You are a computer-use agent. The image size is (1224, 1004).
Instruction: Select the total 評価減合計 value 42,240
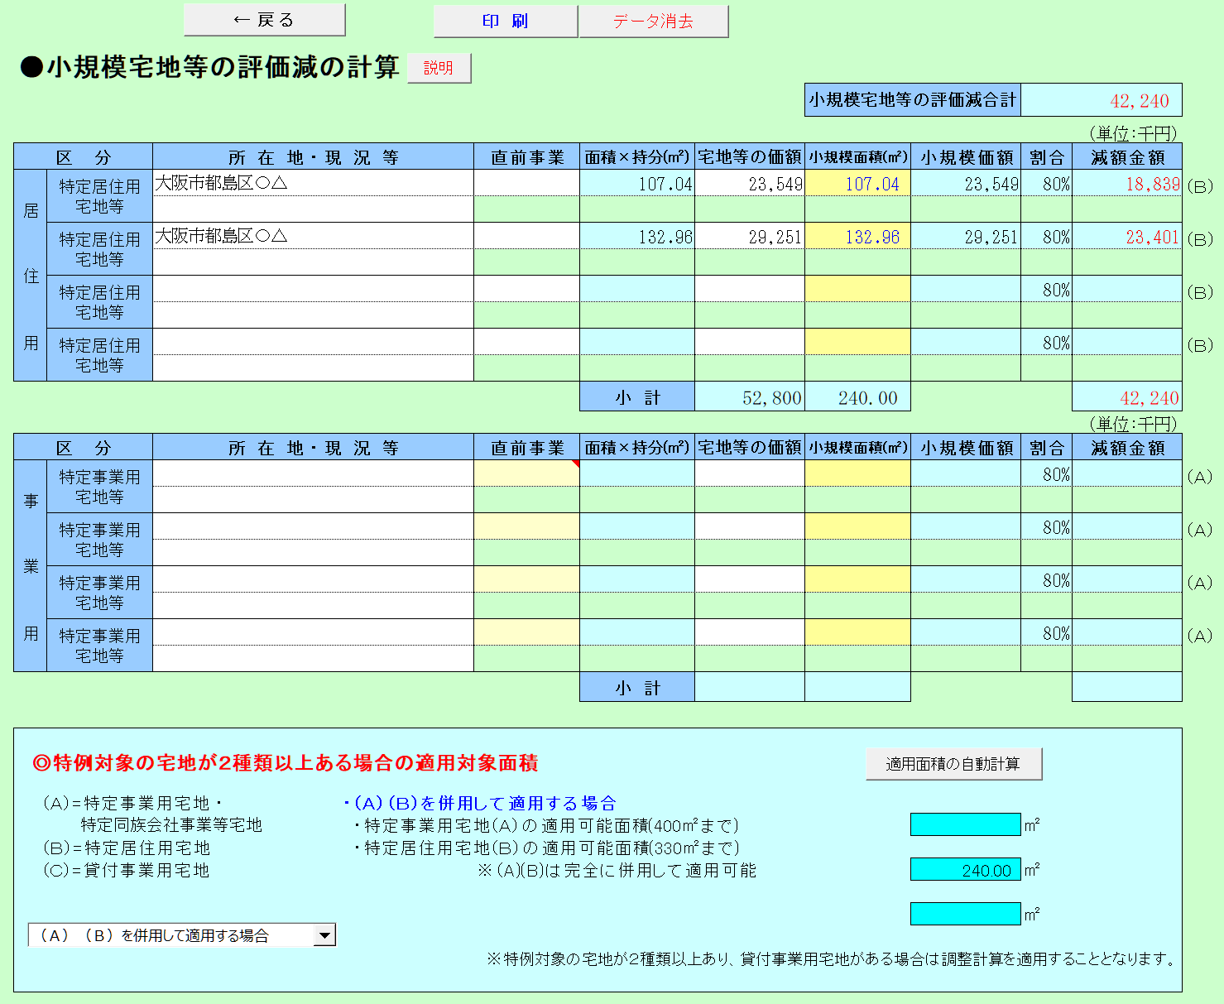(1101, 100)
